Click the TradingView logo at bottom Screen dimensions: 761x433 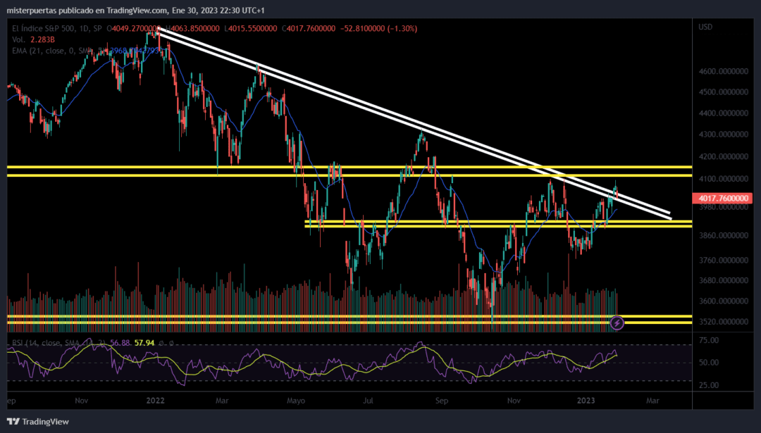click(38, 421)
